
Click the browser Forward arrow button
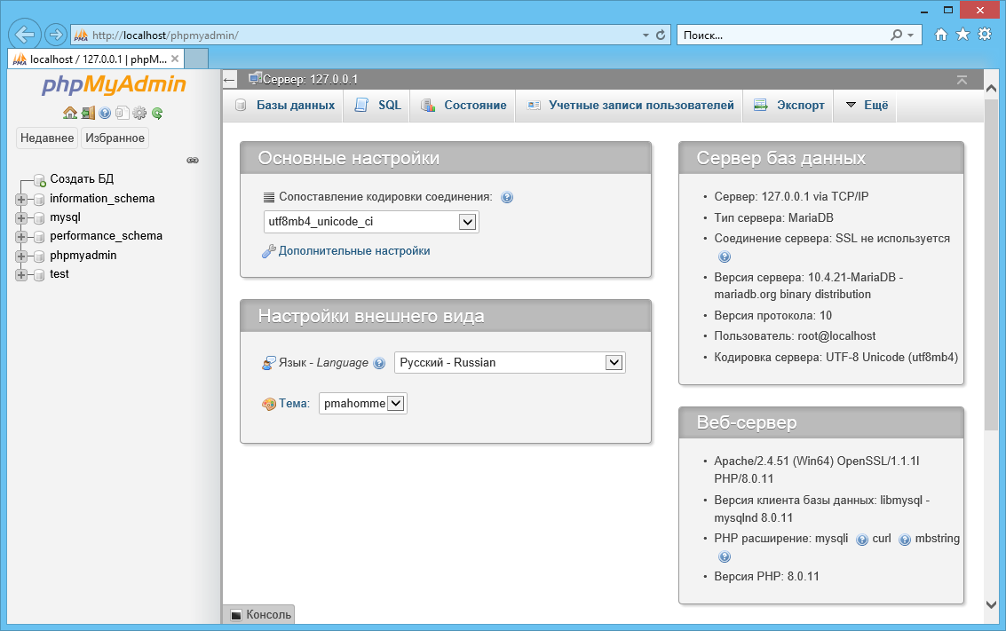[56, 35]
